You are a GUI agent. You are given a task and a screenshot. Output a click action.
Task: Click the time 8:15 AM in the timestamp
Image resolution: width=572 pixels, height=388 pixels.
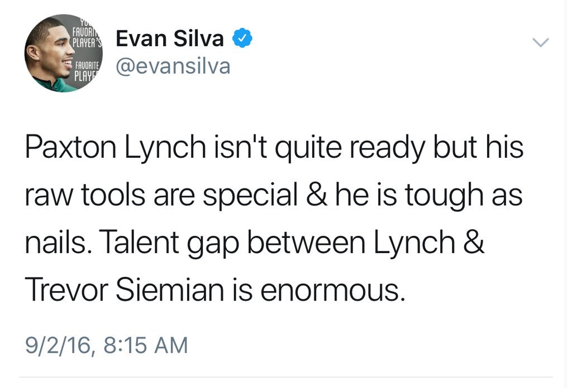[146, 345]
